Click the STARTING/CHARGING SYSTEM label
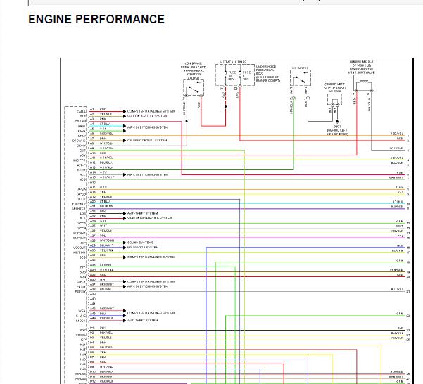Viewport: 423px width, 384px height. 150,218
